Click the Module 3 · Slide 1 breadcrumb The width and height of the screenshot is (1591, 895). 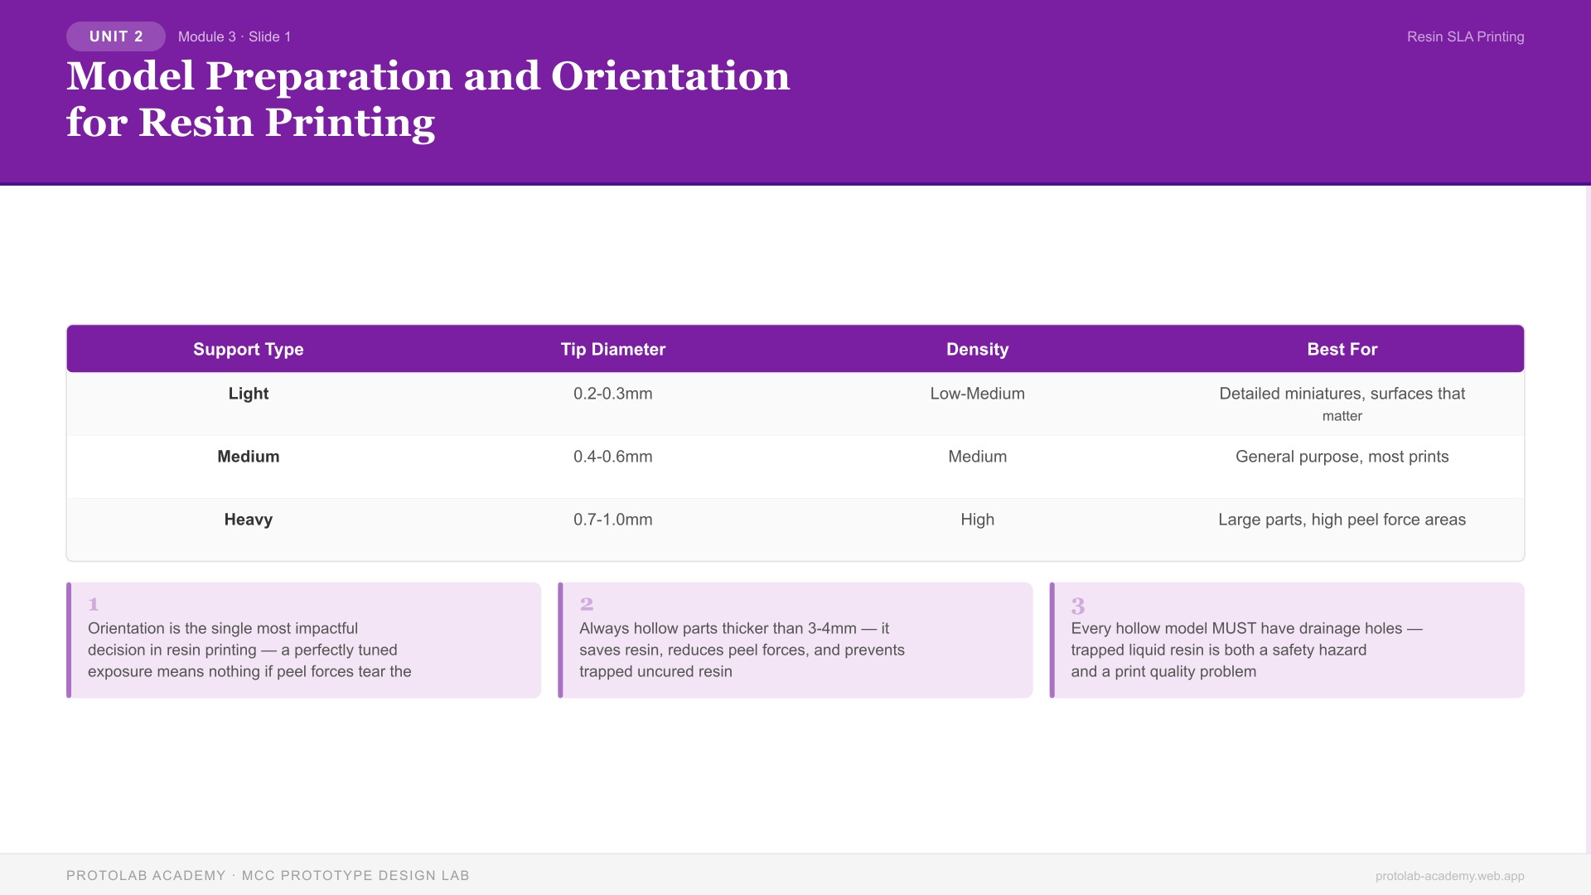pyautogui.click(x=235, y=36)
